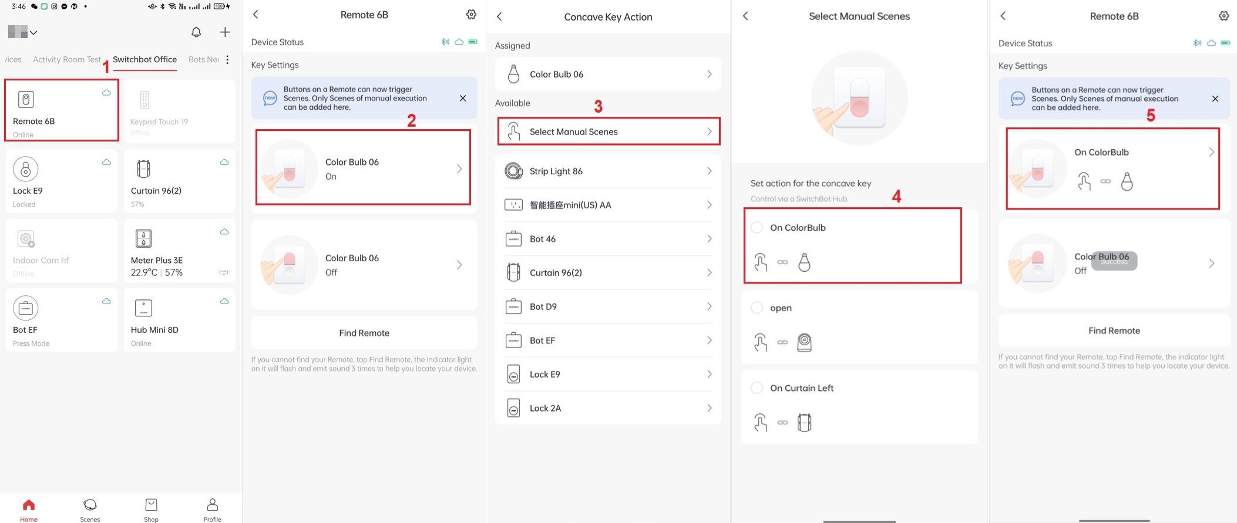The height and width of the screenshot is (523, 1237).
Task: Open the three-dot room tabs menu
Action: (x=227, y=60)
